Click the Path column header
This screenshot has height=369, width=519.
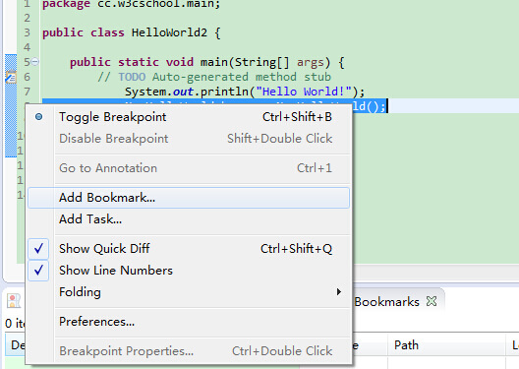(x=447, y=345)
